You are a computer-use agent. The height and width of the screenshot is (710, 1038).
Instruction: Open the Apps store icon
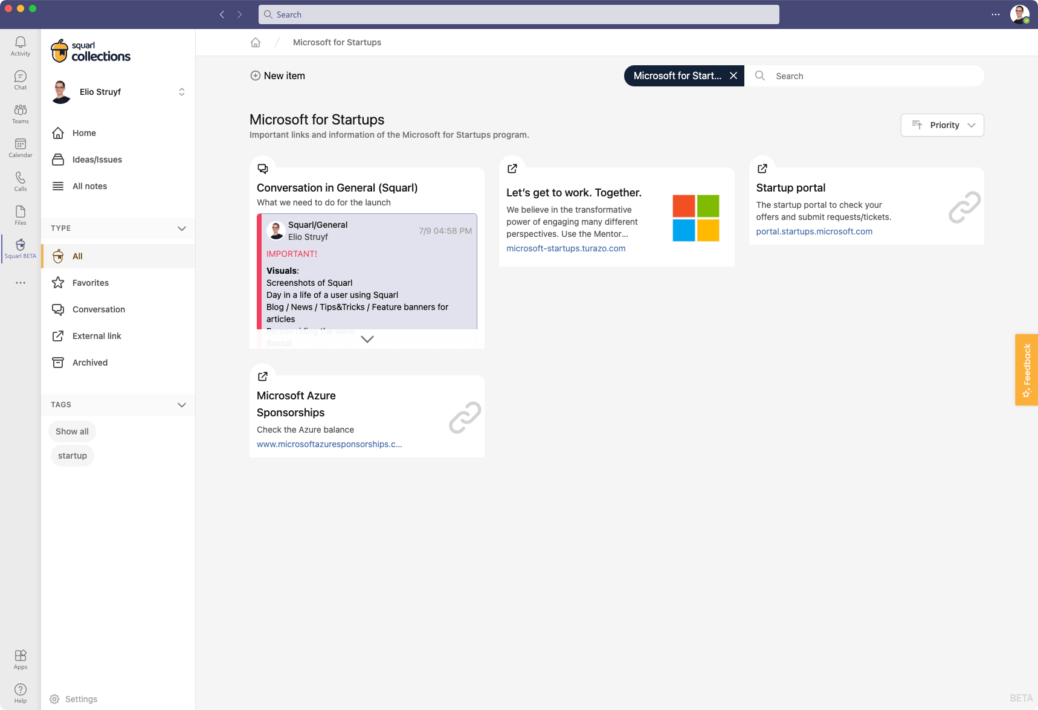pyautogui.click(x=21, y=659)
